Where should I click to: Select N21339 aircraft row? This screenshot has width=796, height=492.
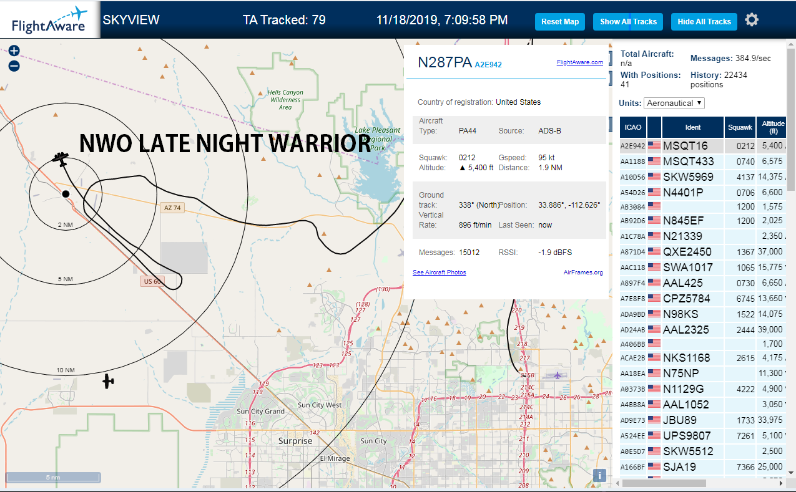[x=703, y=236]
